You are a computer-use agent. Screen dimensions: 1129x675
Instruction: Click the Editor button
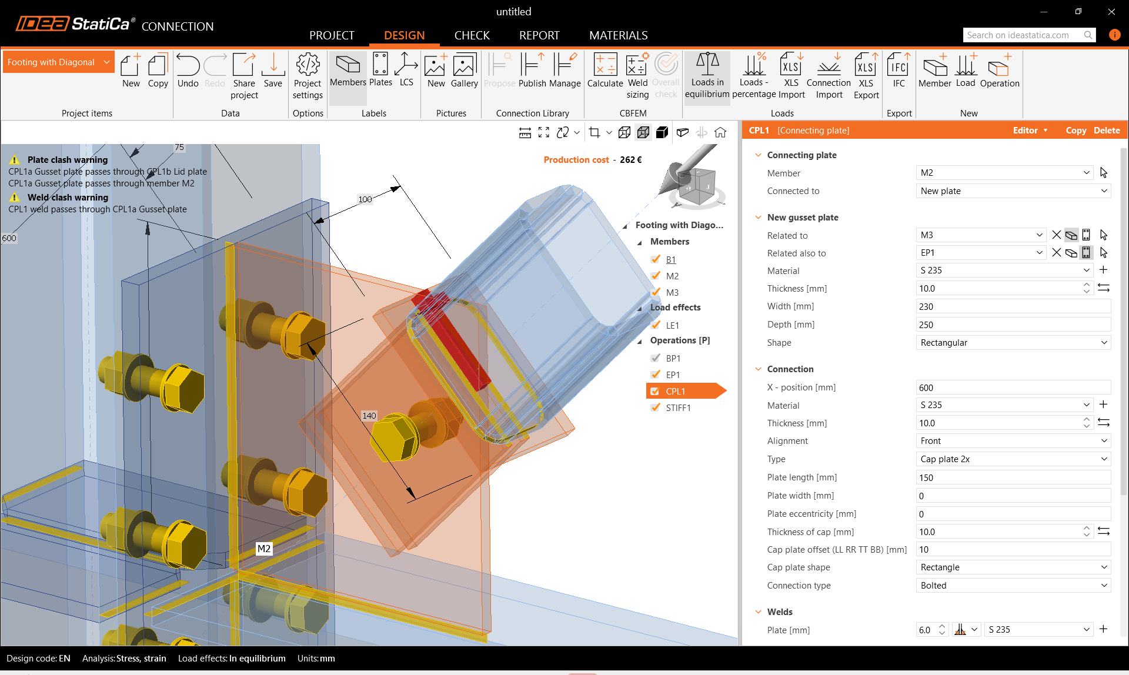(x=1030, y=131)
